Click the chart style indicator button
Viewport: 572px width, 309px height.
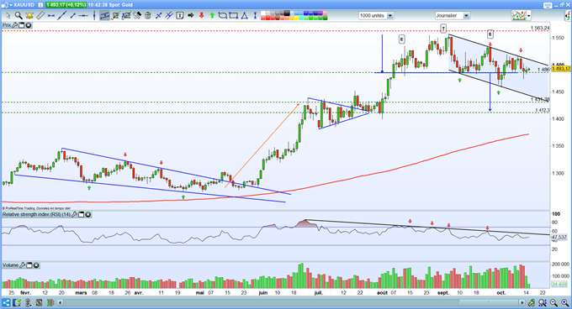[x=519, y=16]
